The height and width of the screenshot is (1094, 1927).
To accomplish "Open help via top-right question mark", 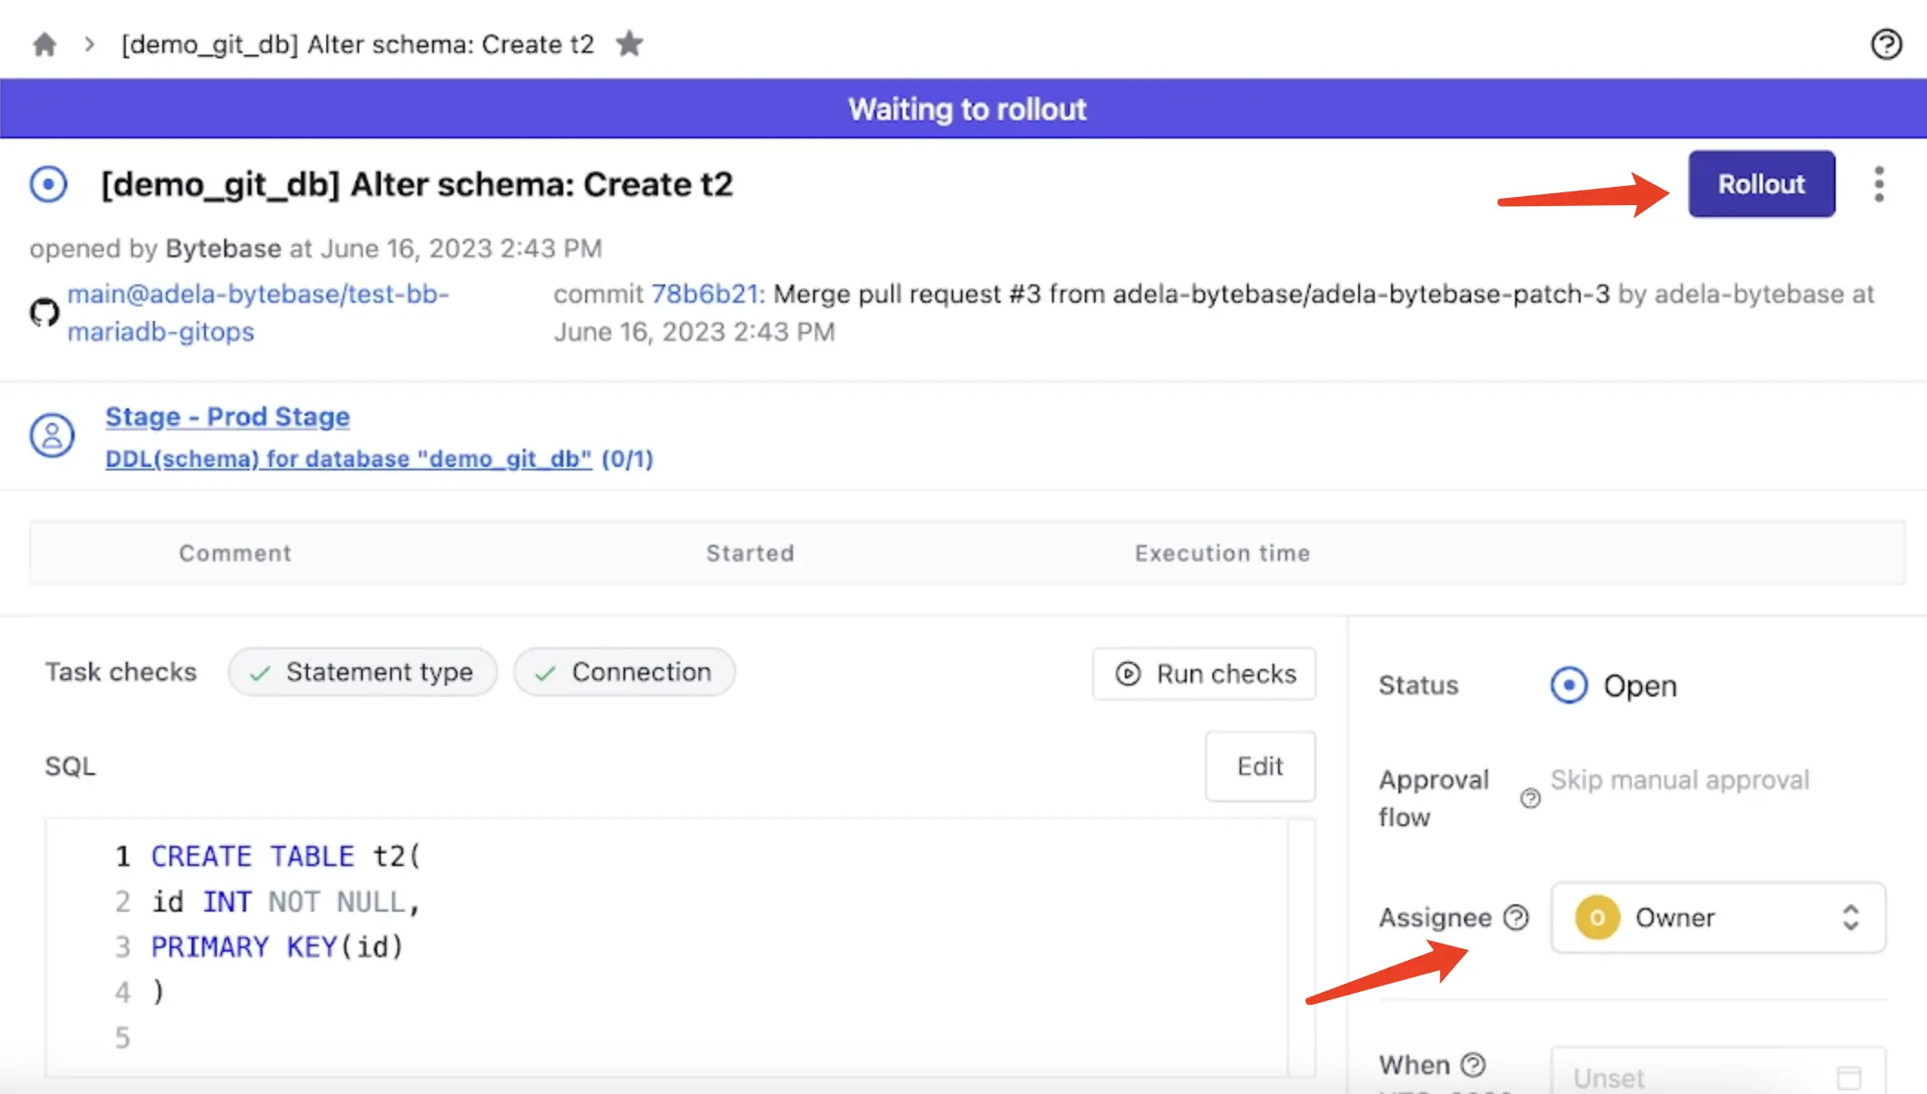I will click(1886, 44).
